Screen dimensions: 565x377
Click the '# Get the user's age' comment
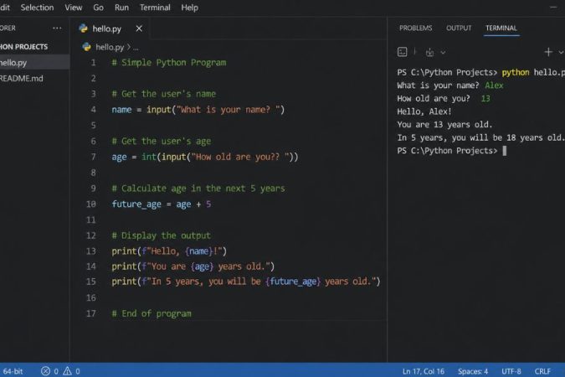click(x=162, y=141)
